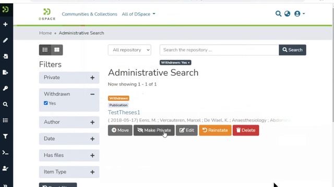Click the DSpace logo in the sidebar top

5,9
